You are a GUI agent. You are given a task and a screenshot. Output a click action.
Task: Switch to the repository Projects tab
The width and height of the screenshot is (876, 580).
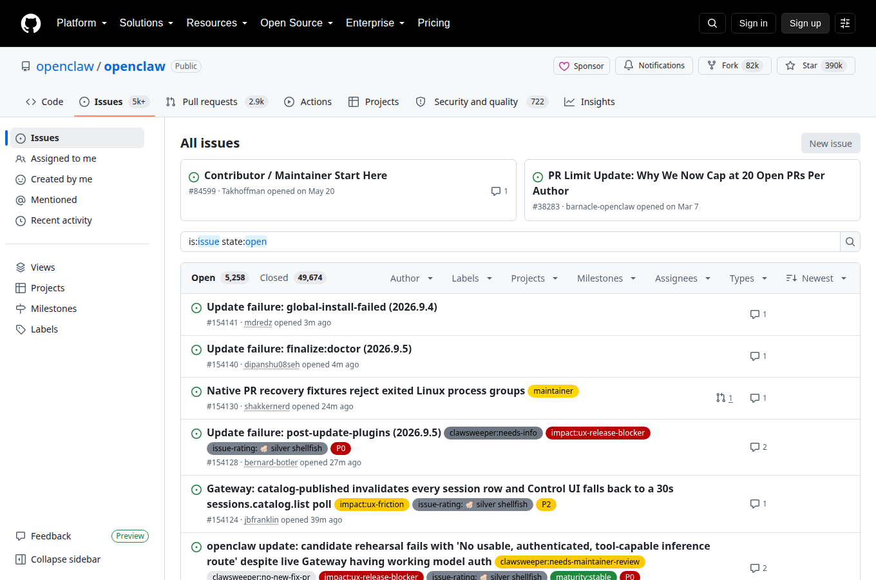click(x=374, y=102)
